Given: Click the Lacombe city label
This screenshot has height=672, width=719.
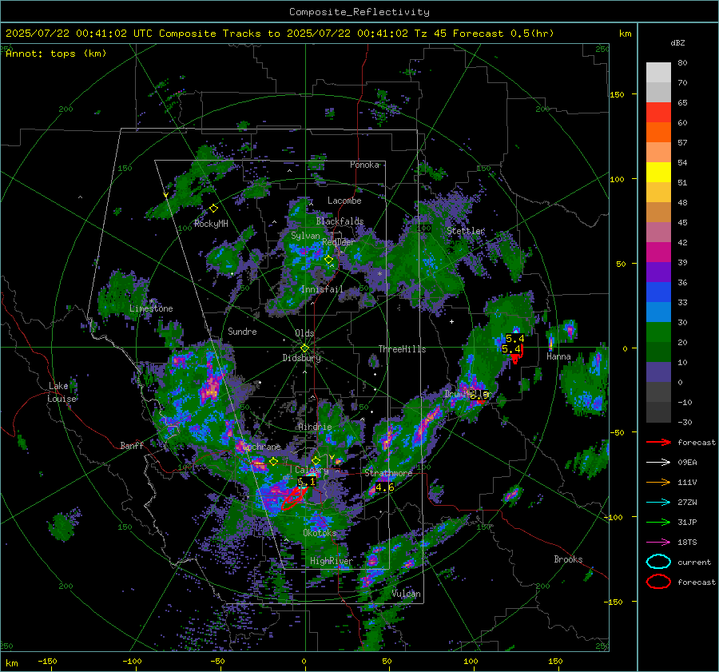Looking at the screenshot, I should (344, 201).
